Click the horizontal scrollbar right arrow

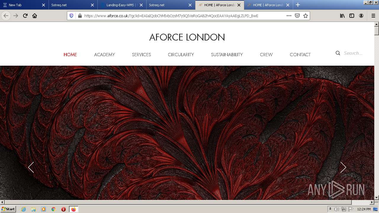point(372,202)
